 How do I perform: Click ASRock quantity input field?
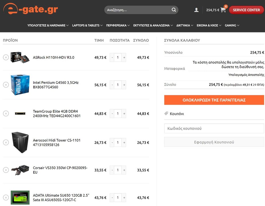click(118, 58)
